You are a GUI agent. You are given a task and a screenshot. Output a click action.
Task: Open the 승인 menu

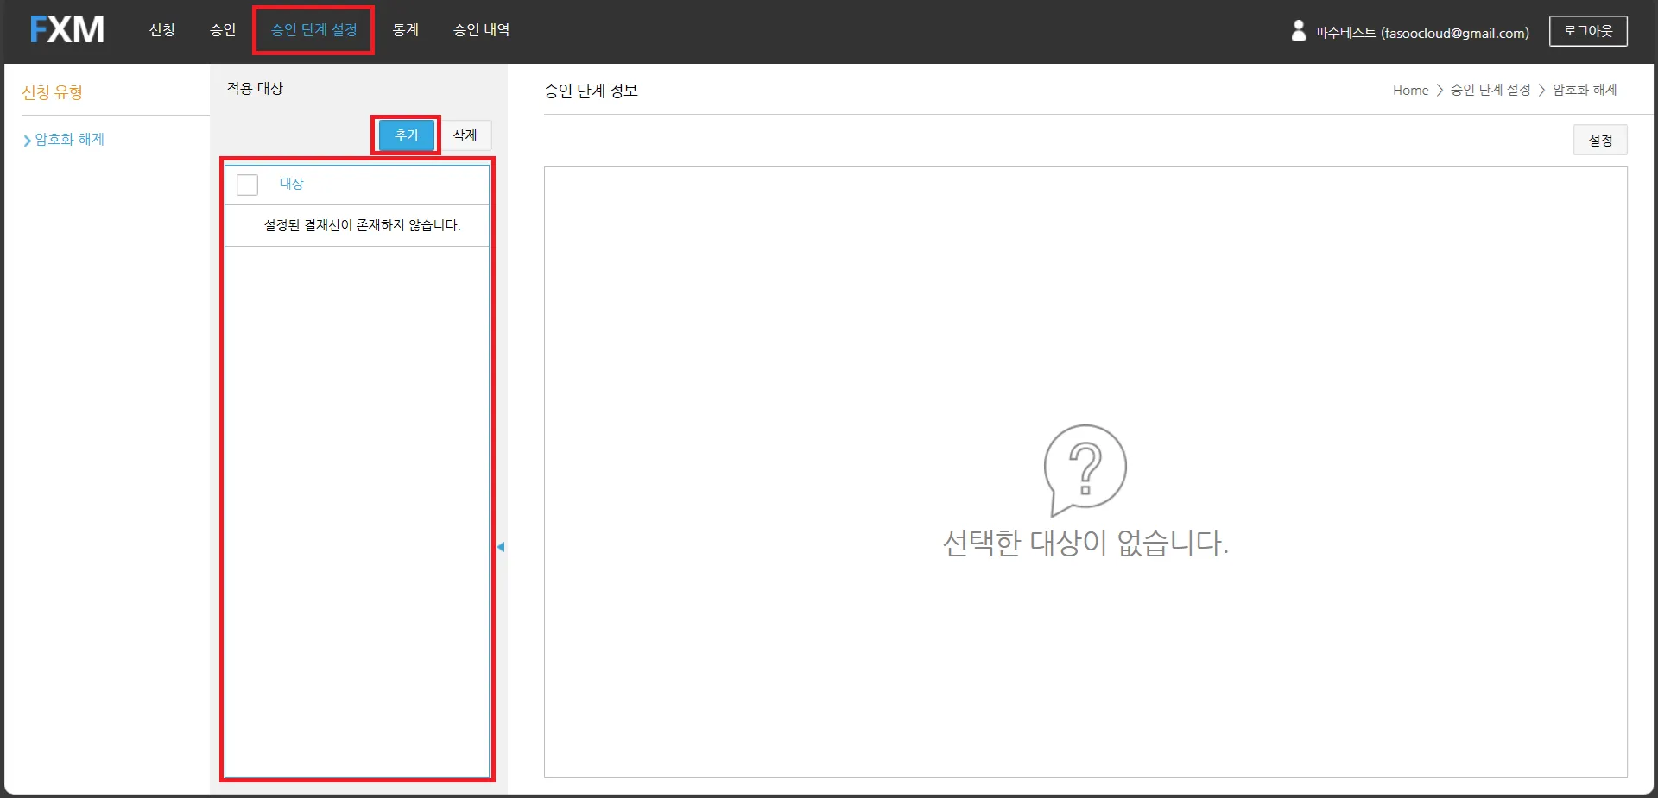click(x=222, y=30)
